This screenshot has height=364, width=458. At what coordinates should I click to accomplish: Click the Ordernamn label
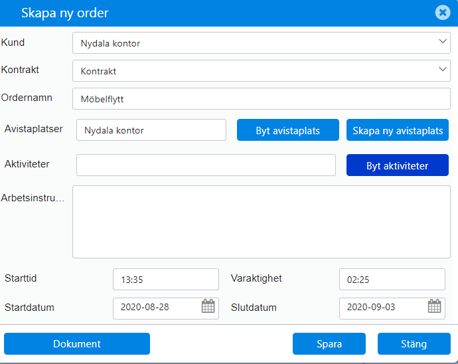click(x=27, y=98)
